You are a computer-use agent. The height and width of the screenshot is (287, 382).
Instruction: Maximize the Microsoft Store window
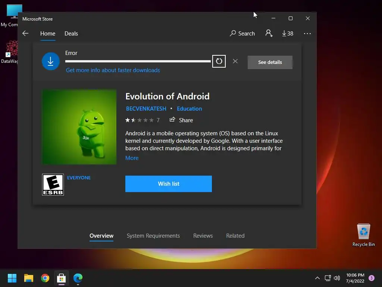(290, 18)
